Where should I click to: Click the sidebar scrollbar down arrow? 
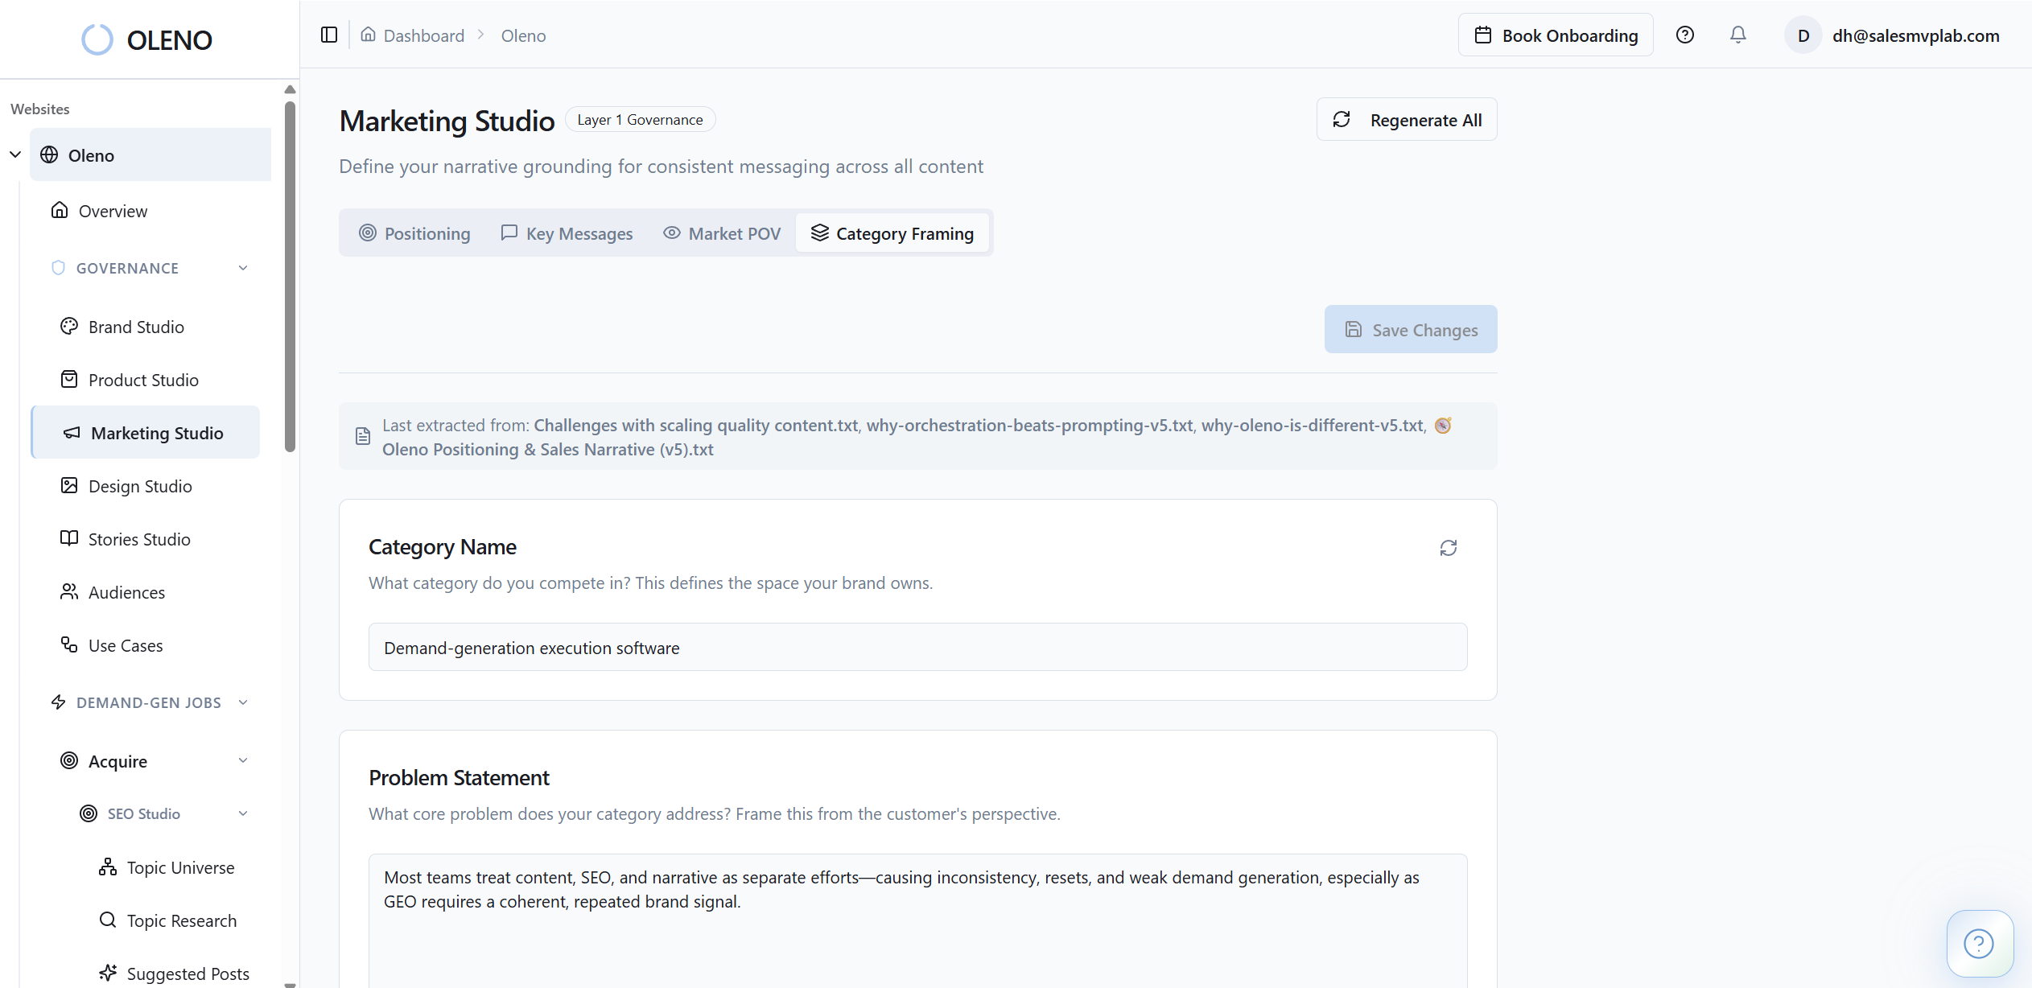pos(291,983)
